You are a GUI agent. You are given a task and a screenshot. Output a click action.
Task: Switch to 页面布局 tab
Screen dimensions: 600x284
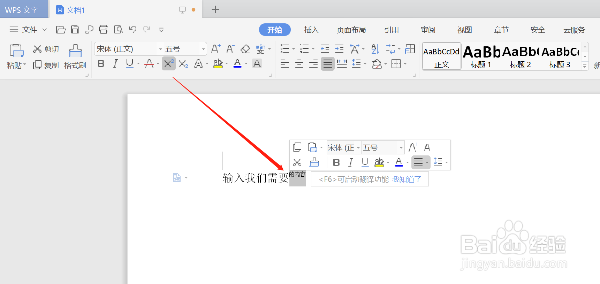(x=351, y=30)
